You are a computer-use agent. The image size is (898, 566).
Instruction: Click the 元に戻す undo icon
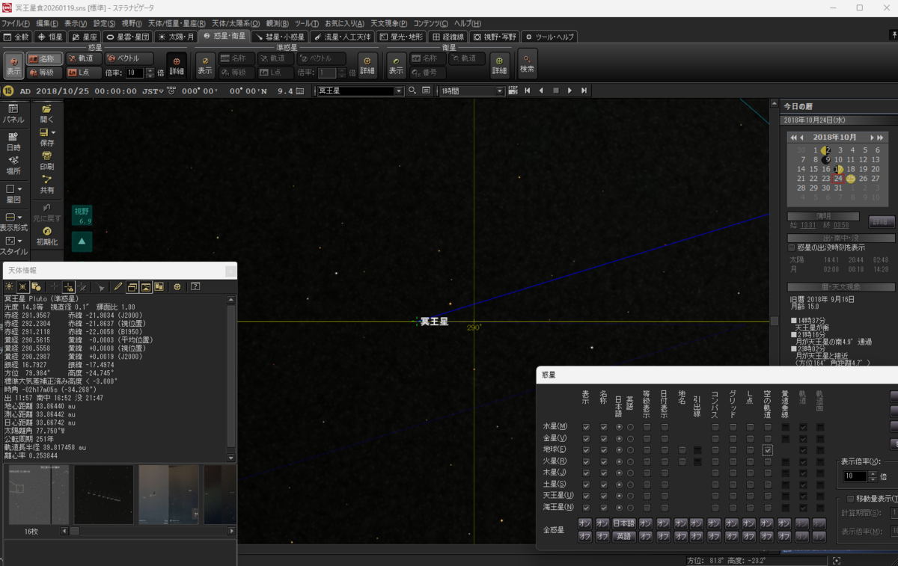(47, 212)
